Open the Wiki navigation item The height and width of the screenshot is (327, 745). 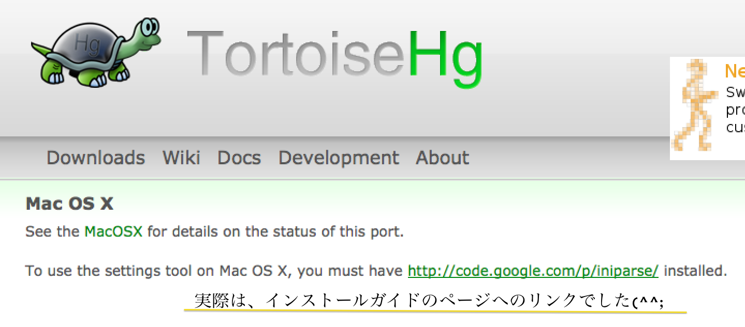181,158
